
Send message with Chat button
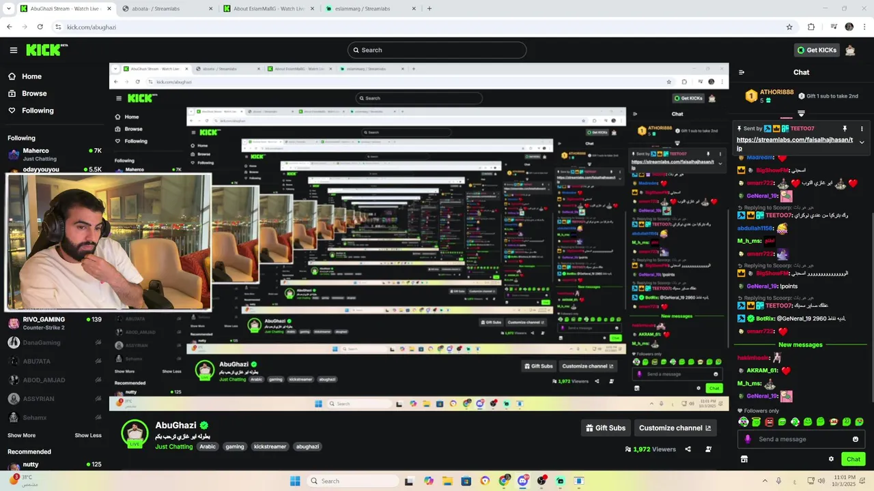click(854, 459)
